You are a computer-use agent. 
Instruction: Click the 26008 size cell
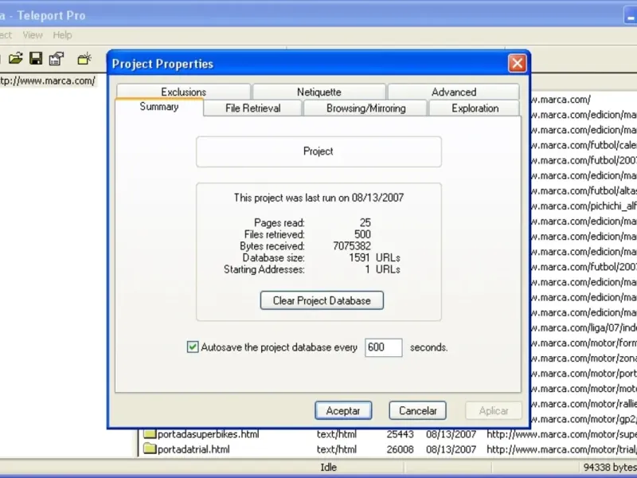[x=401, y=449]
